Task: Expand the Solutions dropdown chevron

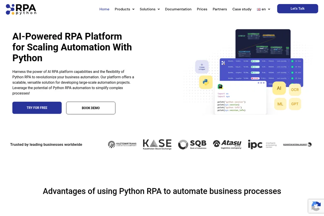Action: (x=159, y=9)
